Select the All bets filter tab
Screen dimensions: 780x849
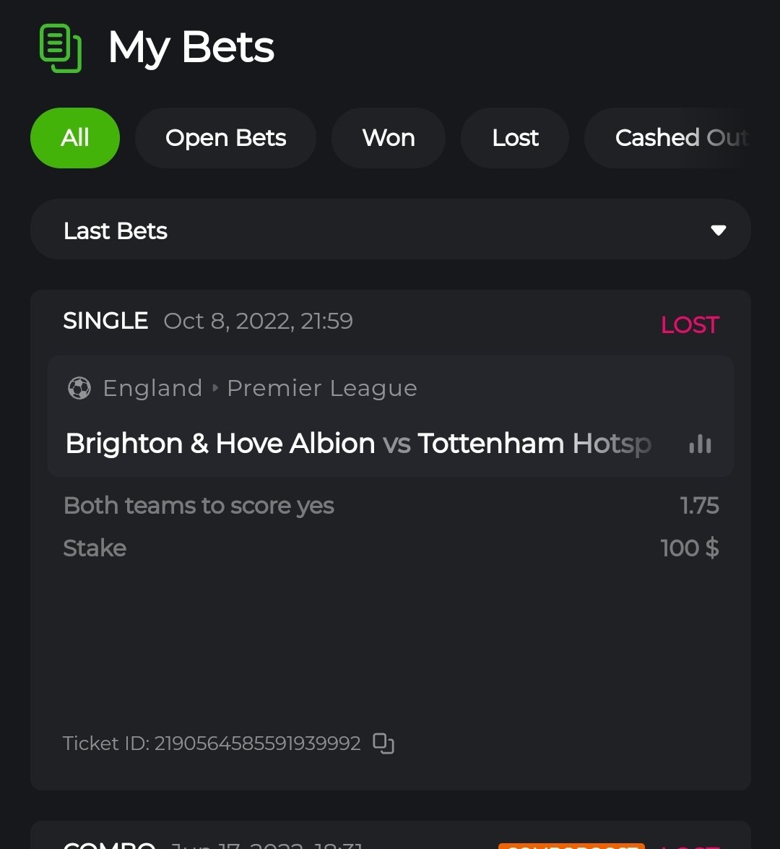[x=75, y=138]
